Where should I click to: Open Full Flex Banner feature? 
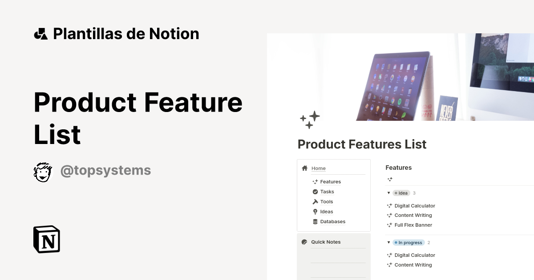(x=413, y=225)
